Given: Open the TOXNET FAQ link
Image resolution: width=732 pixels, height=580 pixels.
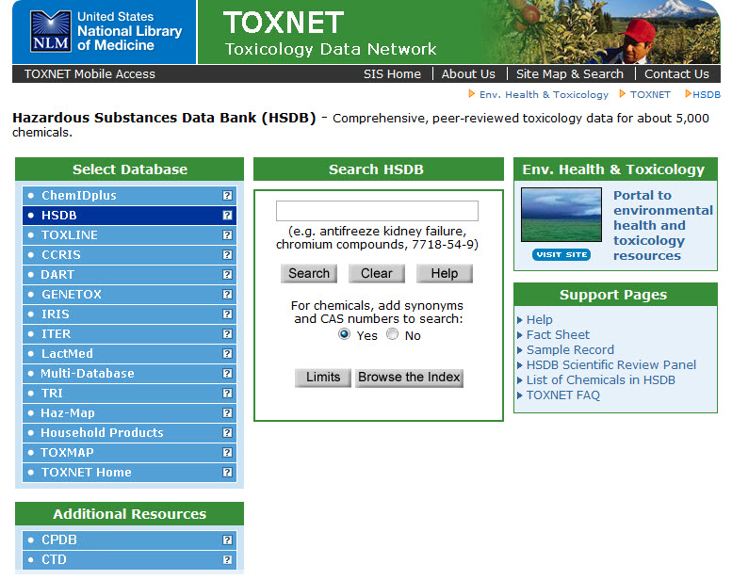Looking at the screenshot, I should [x=563, y=395].
